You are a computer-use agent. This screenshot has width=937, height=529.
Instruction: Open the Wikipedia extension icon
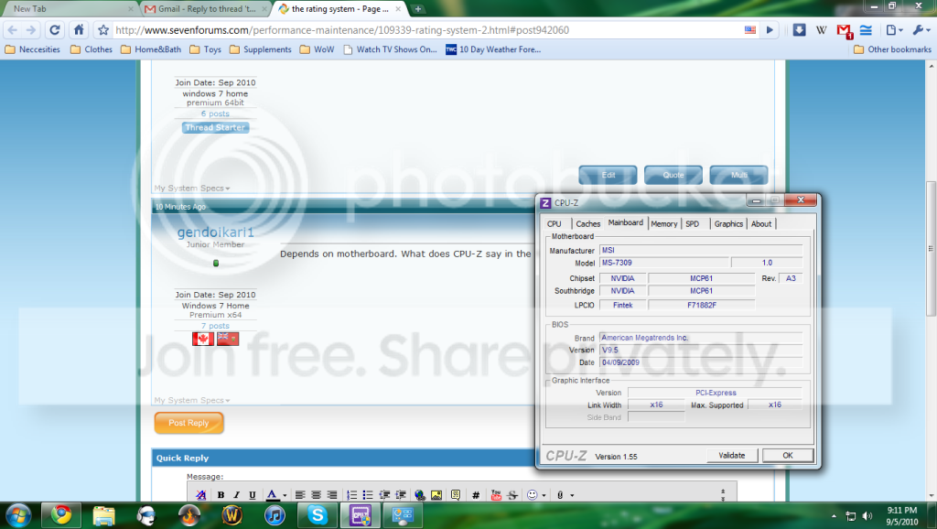822,30
